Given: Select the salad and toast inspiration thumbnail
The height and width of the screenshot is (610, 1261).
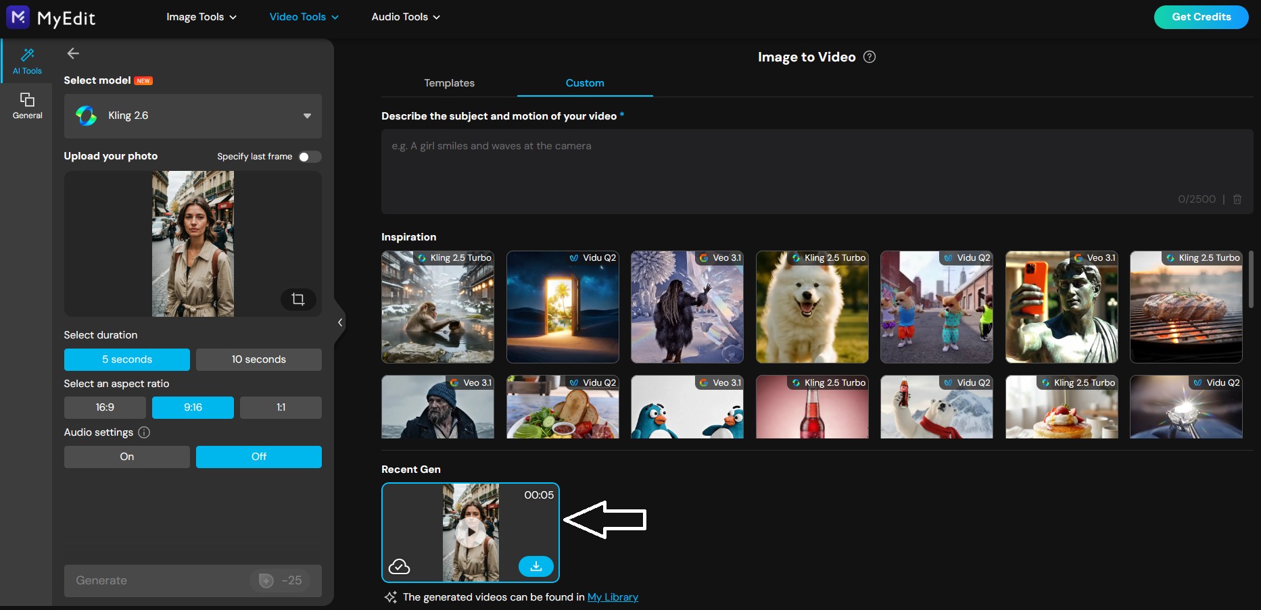Looking at the screenshot, I should click(x=563, y=407).
